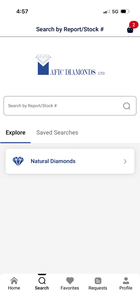The width and height of the screenshot is (140, 303).
Task: Tap the blue diamond icon
Action: pos(18,161)
